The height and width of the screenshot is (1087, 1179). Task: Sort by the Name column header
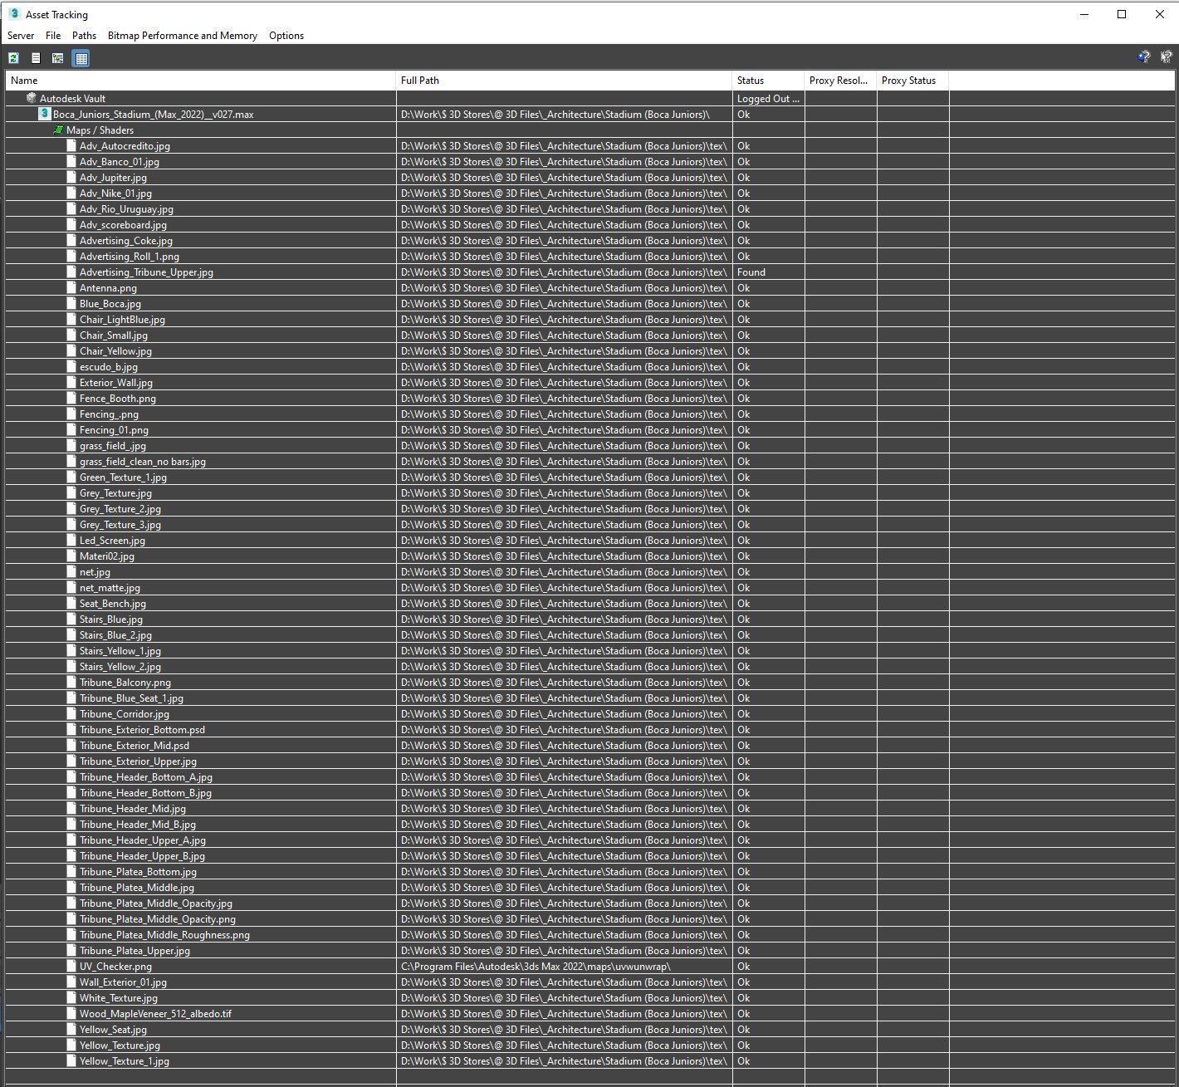coord(201,81)
